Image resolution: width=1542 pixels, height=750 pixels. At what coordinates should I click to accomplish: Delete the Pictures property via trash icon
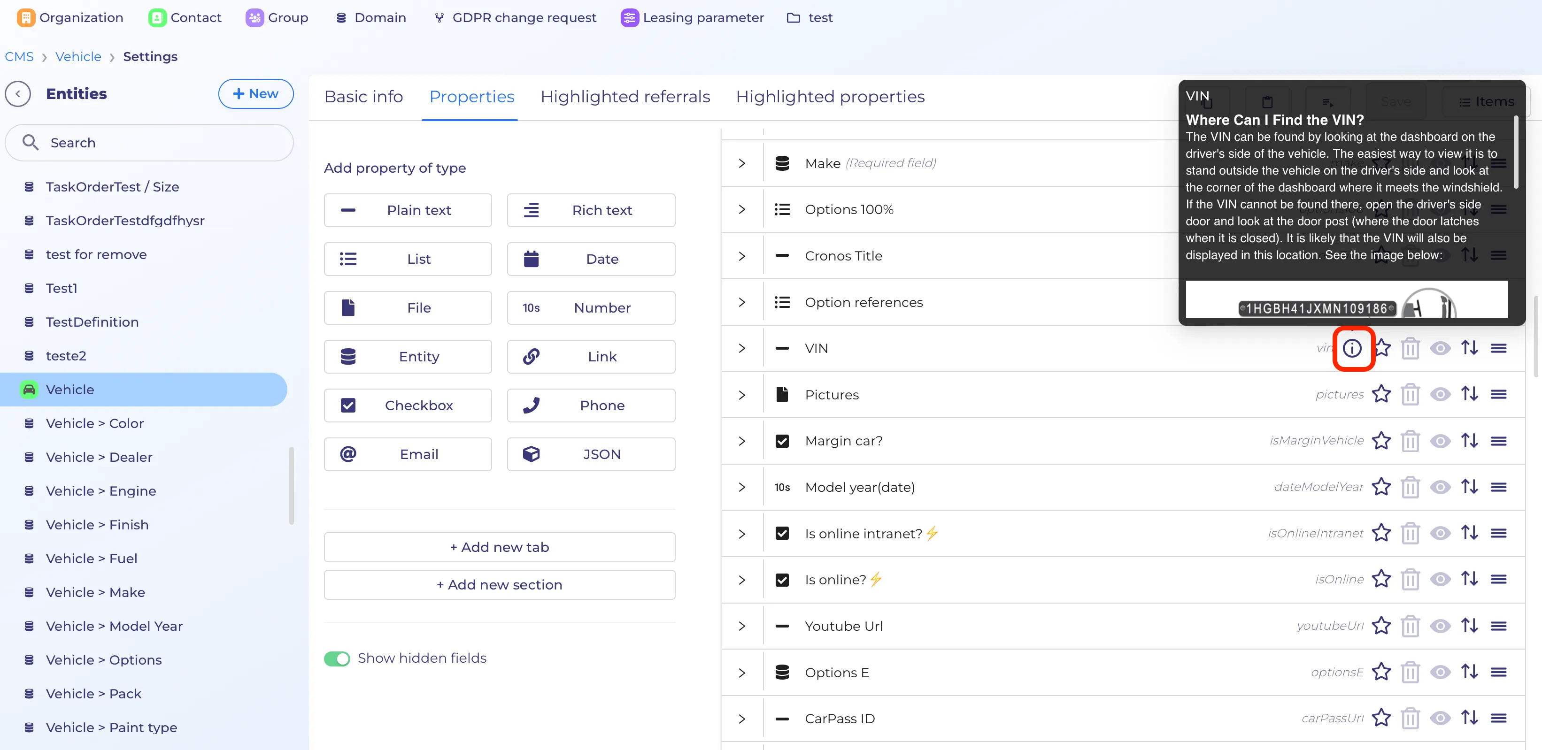point(1411,395)
